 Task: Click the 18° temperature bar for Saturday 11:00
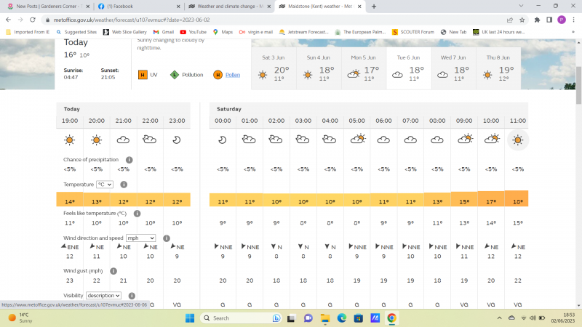coord(517,198)
